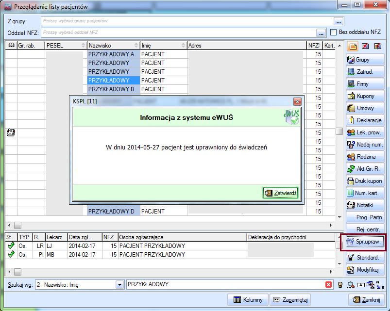Select PRZYKŁADOWY D patient row

click(170, 212)
